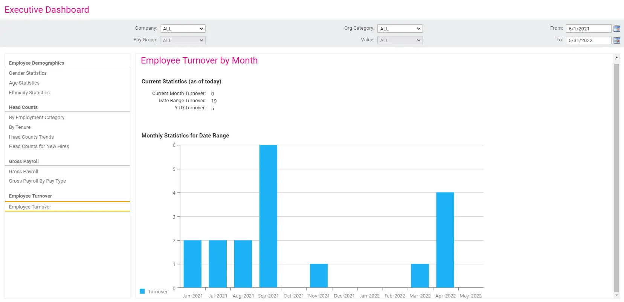Viewport: 624px width, 302px height.
Task: Click the YTD Turnover value 5
Action: coord(212,108)
